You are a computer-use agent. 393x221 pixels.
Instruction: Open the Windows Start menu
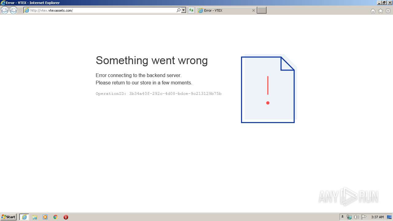[9, 217]
